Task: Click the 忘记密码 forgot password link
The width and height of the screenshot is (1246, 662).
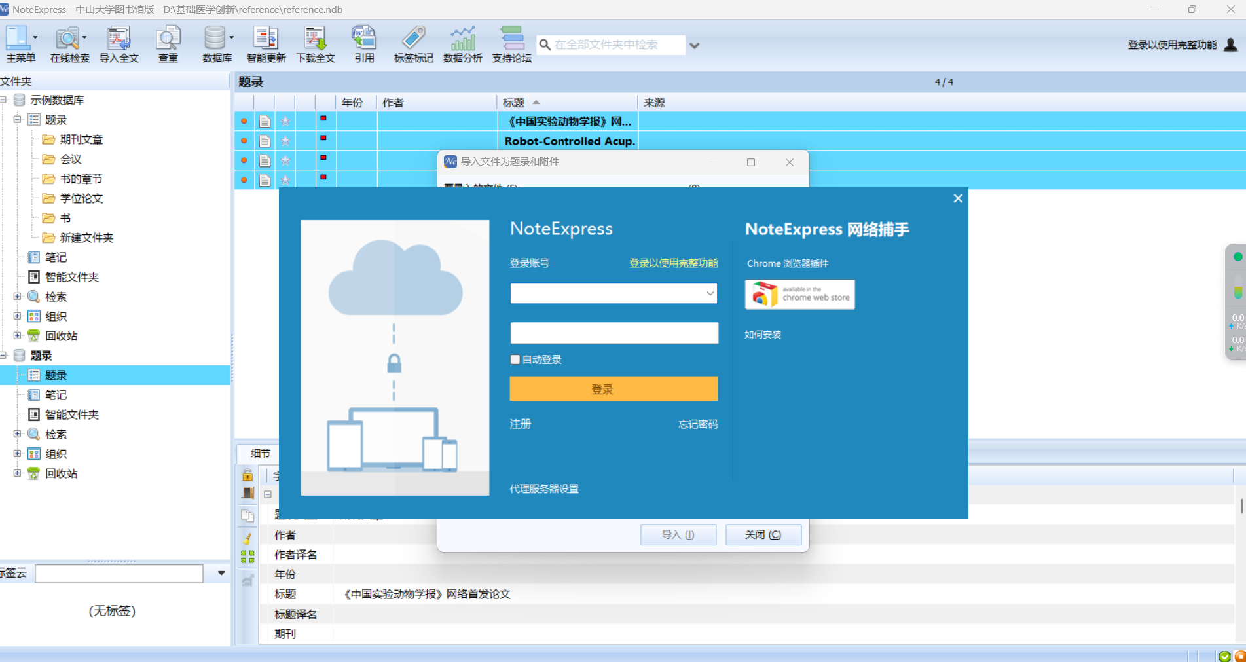Action: tap(698, 424)
